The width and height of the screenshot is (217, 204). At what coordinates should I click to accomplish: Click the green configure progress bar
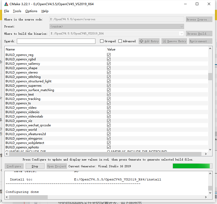point(192,166)
